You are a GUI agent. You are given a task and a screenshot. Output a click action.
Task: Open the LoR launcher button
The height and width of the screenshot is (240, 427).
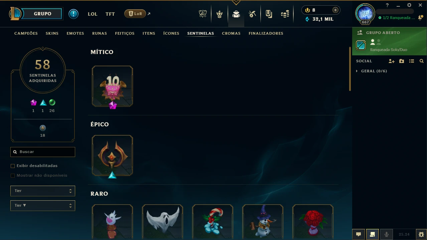click(135, 14)
